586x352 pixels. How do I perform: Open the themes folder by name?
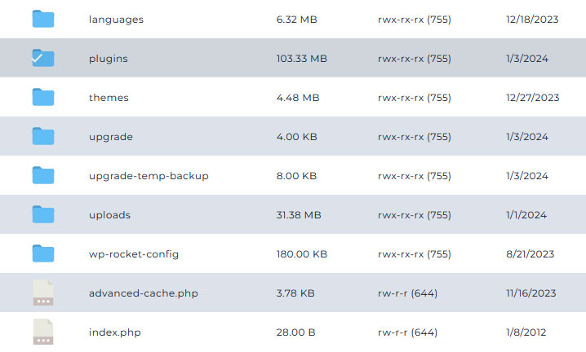pos(109,98)
